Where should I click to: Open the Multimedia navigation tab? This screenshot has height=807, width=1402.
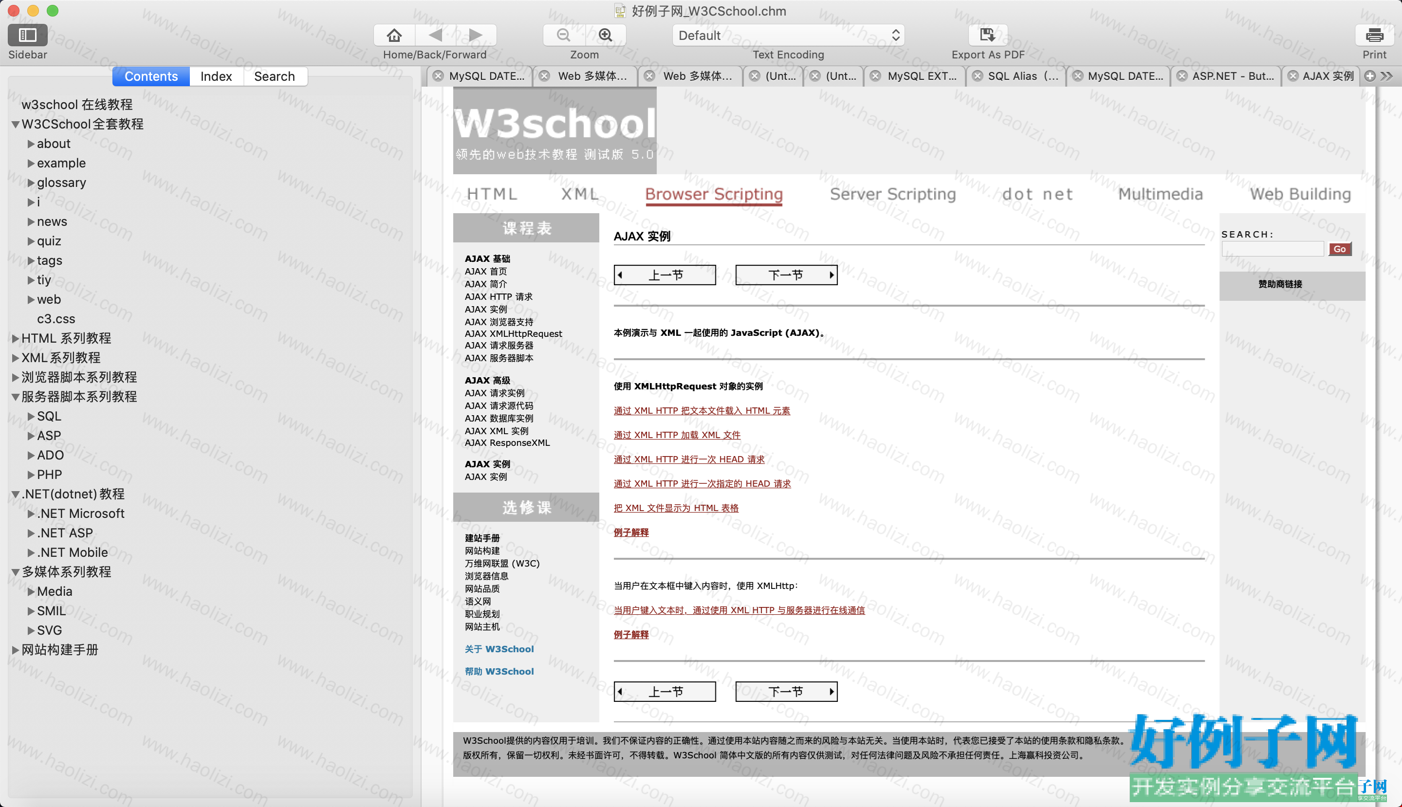click(x=1160, y=194)
